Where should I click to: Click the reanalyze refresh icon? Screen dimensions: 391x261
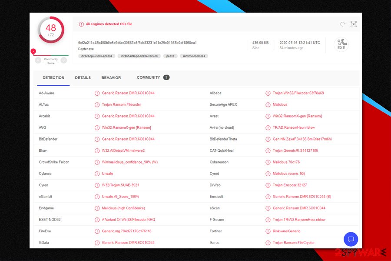(x=343, y=24)
